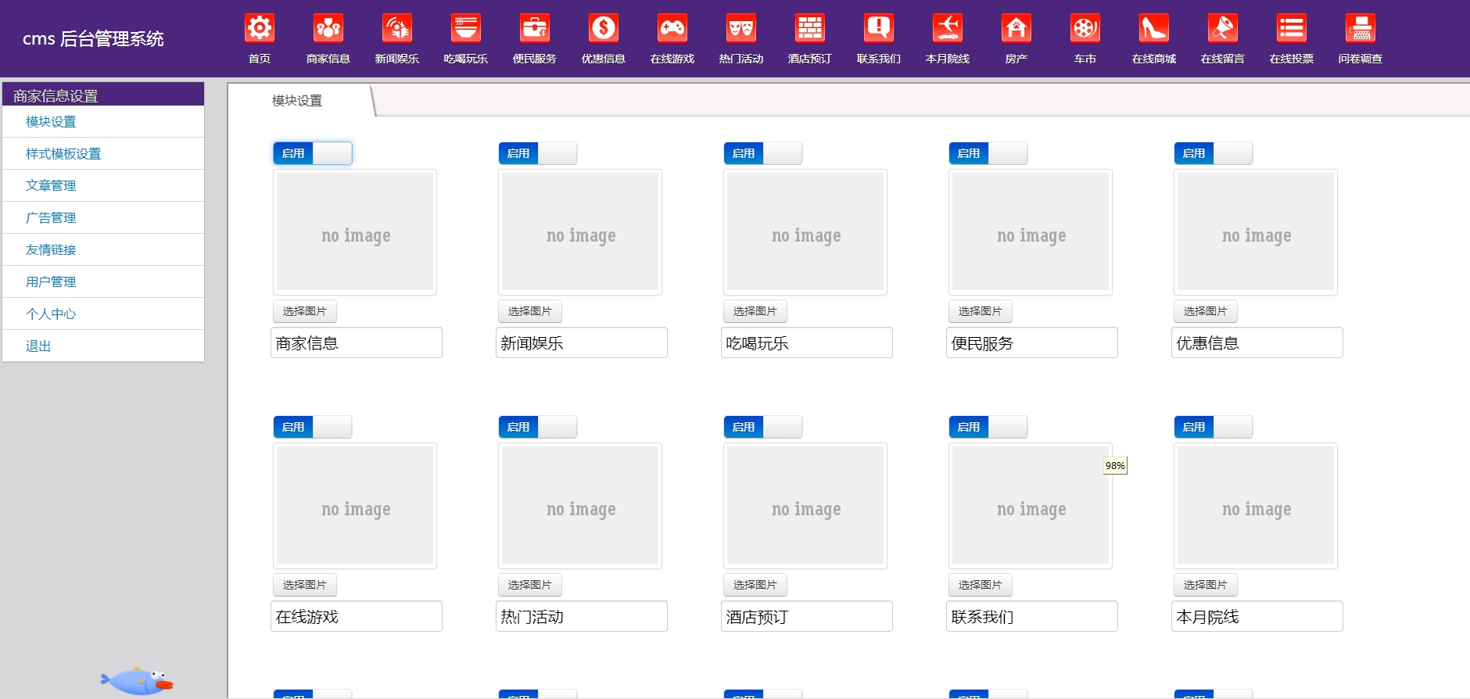The image size is (1470, 699).
Task: Open the 商家信息 icon in top bar
Action: pos(328,28)
